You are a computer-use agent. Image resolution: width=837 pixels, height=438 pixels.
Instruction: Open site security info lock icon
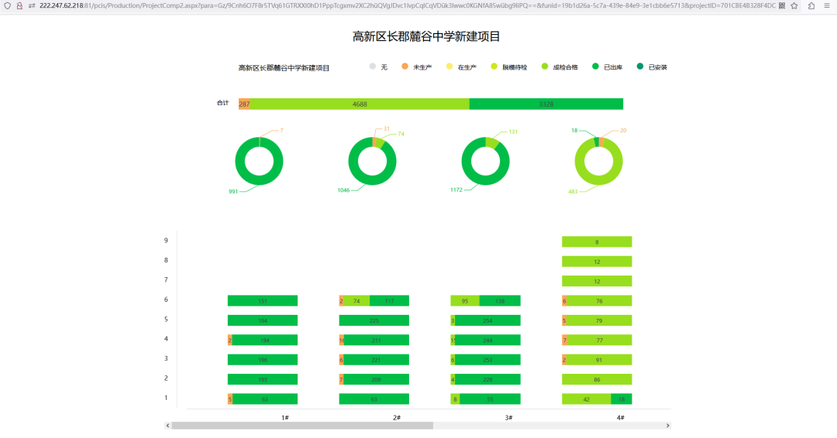pyautogui.click(x=19, y=5)
